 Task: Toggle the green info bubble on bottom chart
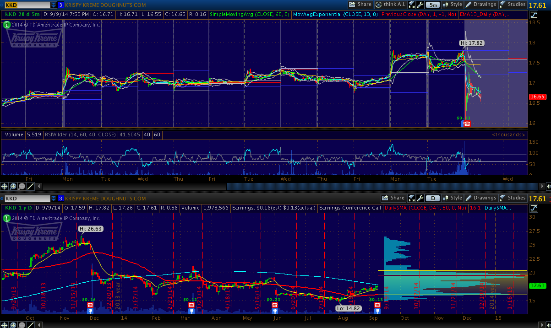[7, 218]
